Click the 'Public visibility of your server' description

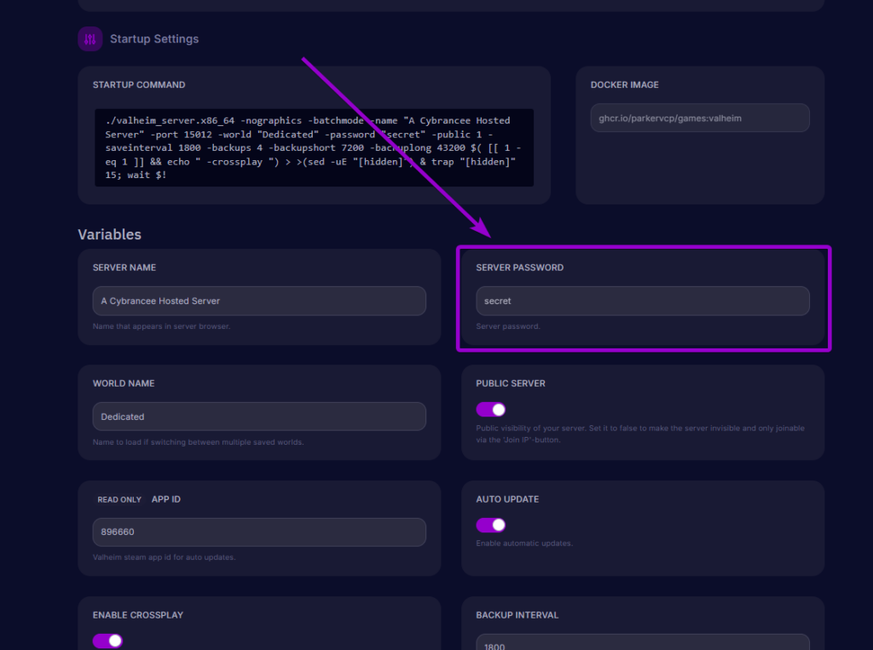(x=640, y=434)
